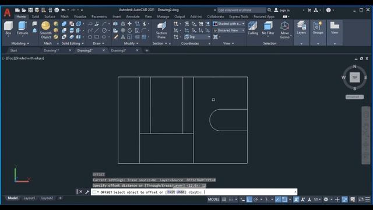Toggle polar tracking in status bar
The width and height of the screenshot is (373, 210).
click(256, 199)
